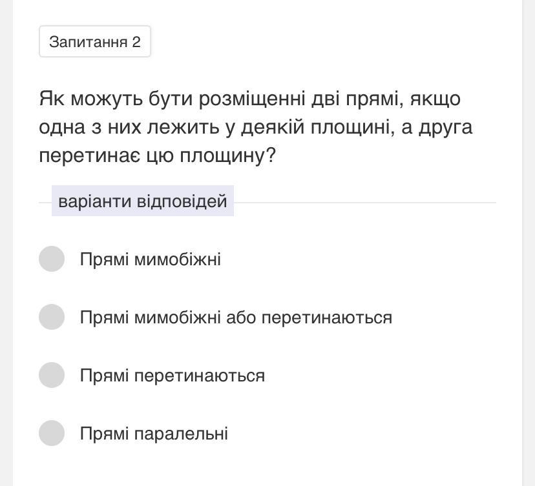The height and width of the screenshot is (486, 535).
Task: Click the answer label text "Прямі перетинаються"
Action: pyautogui.click(x=172, y=376)
